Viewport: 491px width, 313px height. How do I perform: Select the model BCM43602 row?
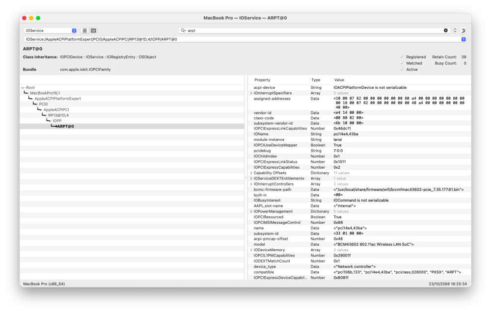tap(359, 244)
